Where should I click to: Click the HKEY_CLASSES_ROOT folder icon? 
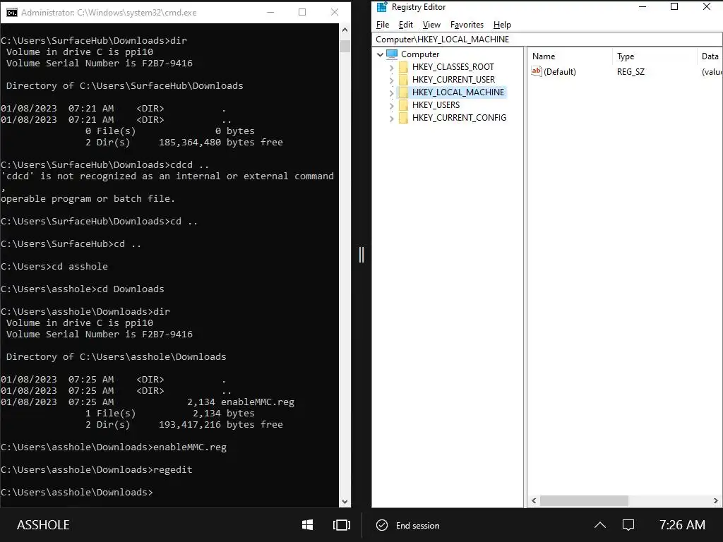click(x=403, y=67)
